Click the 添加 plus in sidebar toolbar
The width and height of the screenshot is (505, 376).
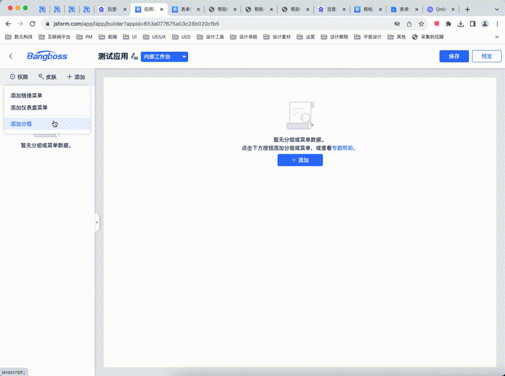click(76, 77)
